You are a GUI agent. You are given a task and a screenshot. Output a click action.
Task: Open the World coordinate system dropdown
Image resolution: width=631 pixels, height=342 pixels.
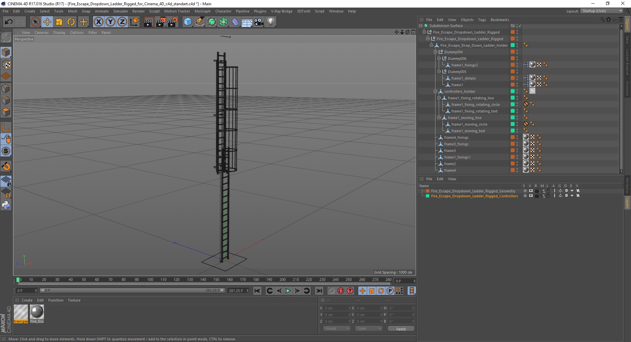click(337, 329)
